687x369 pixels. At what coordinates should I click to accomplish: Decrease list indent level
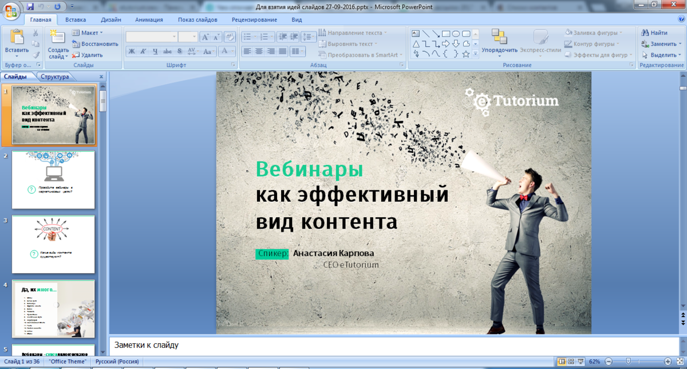tap(282, 37)
